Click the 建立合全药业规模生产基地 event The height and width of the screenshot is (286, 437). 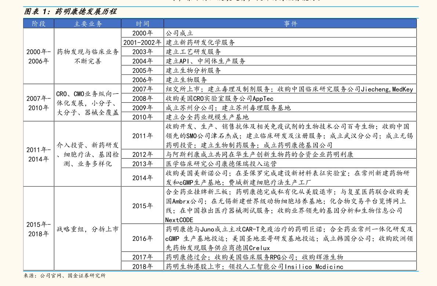[207, 117]
